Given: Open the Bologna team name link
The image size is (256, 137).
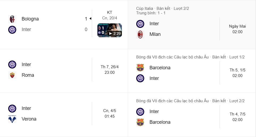Looking at the screenshot, I should click(30, 19).
